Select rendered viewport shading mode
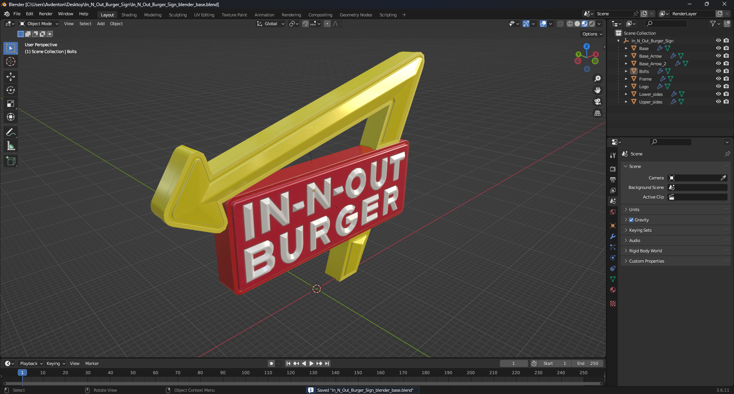 [x=592, y=24]
